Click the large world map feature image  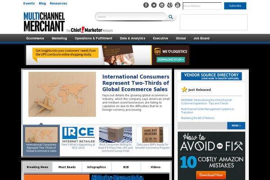62,94
